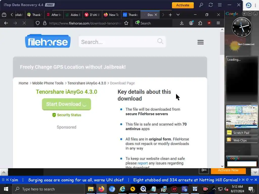
Task: Open the three-dot menu beside the D icon
Action: (255, 5)
